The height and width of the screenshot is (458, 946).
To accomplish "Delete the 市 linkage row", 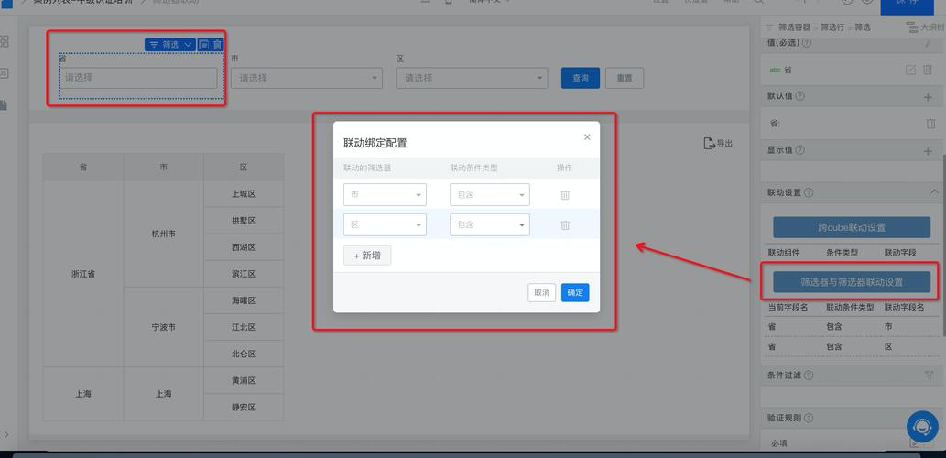I will [565, 195].
